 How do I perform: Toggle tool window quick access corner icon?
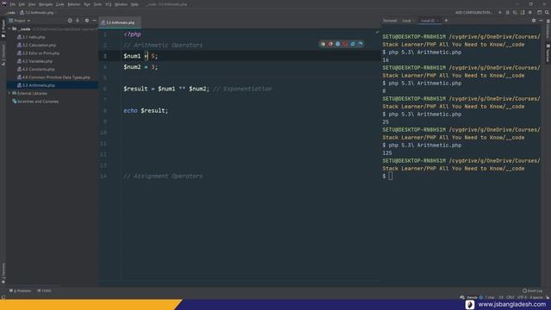point(3,297)
